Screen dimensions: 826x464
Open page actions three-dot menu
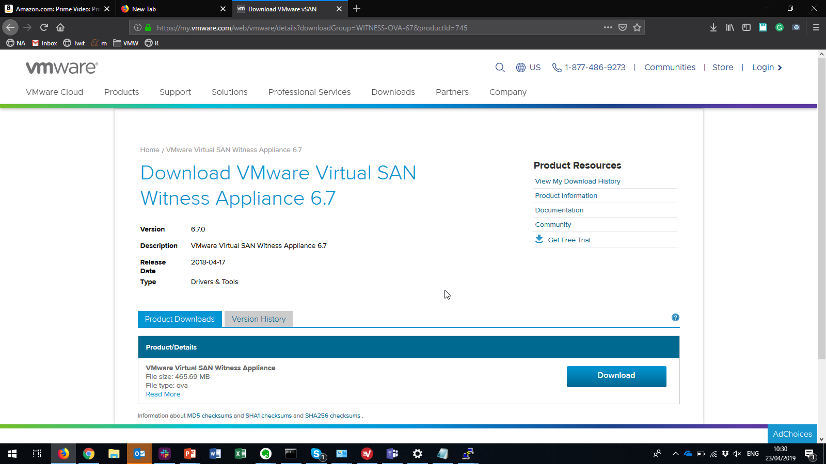[608, 27]
